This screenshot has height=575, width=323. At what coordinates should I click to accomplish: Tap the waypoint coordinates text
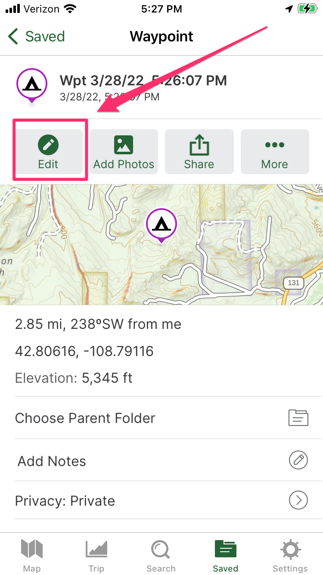point(84,351)
